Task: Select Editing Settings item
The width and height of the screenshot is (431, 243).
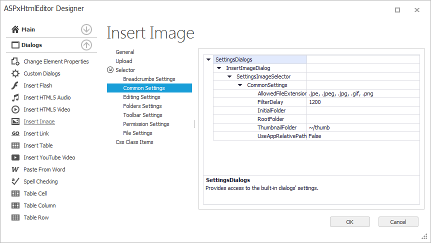Action: tap(141, 97)
